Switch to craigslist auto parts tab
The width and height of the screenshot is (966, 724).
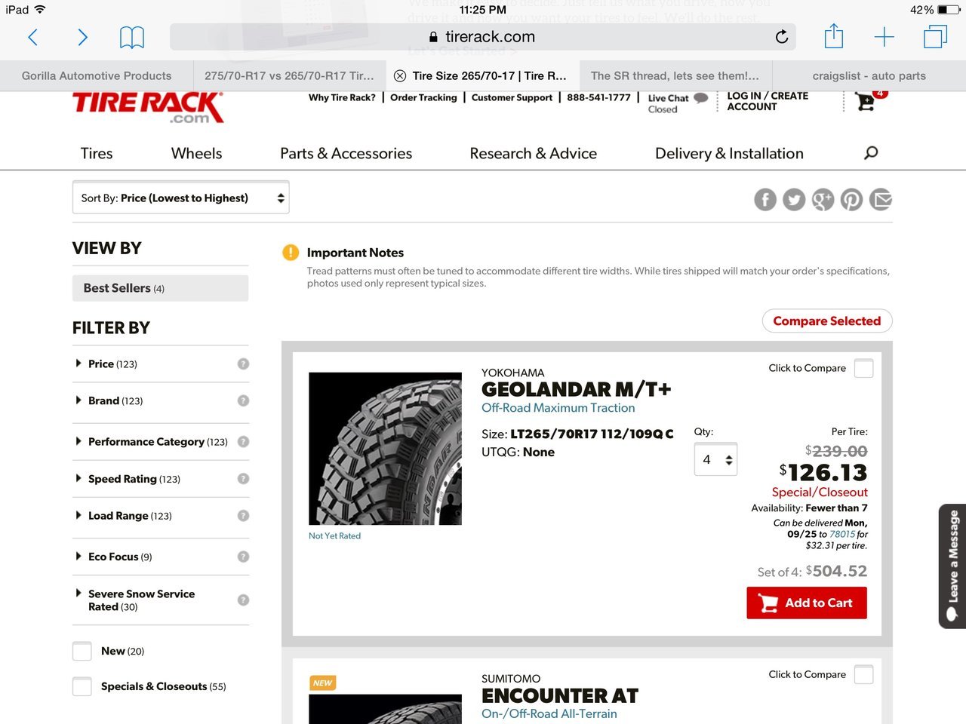(x=869, y=75)
